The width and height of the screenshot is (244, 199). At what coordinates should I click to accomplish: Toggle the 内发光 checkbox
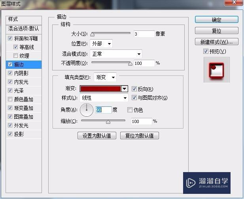pyautogui.click(x=10, y=82)
